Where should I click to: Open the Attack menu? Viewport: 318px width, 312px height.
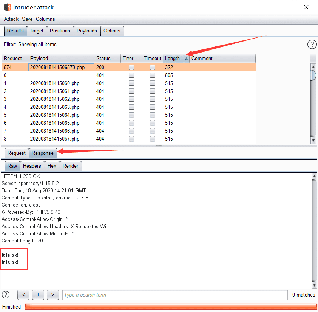point(11,19)
